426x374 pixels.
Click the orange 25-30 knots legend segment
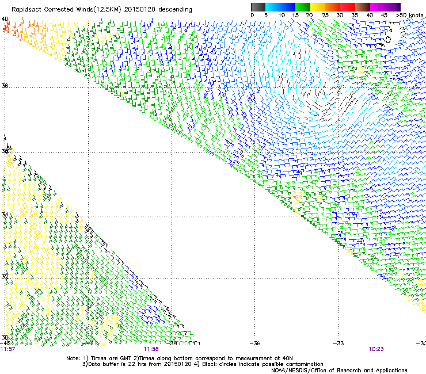(333, 7)
